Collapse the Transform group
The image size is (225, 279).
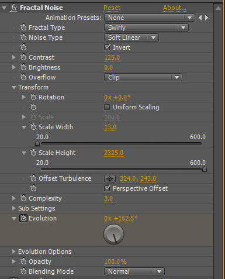[14, 88]
